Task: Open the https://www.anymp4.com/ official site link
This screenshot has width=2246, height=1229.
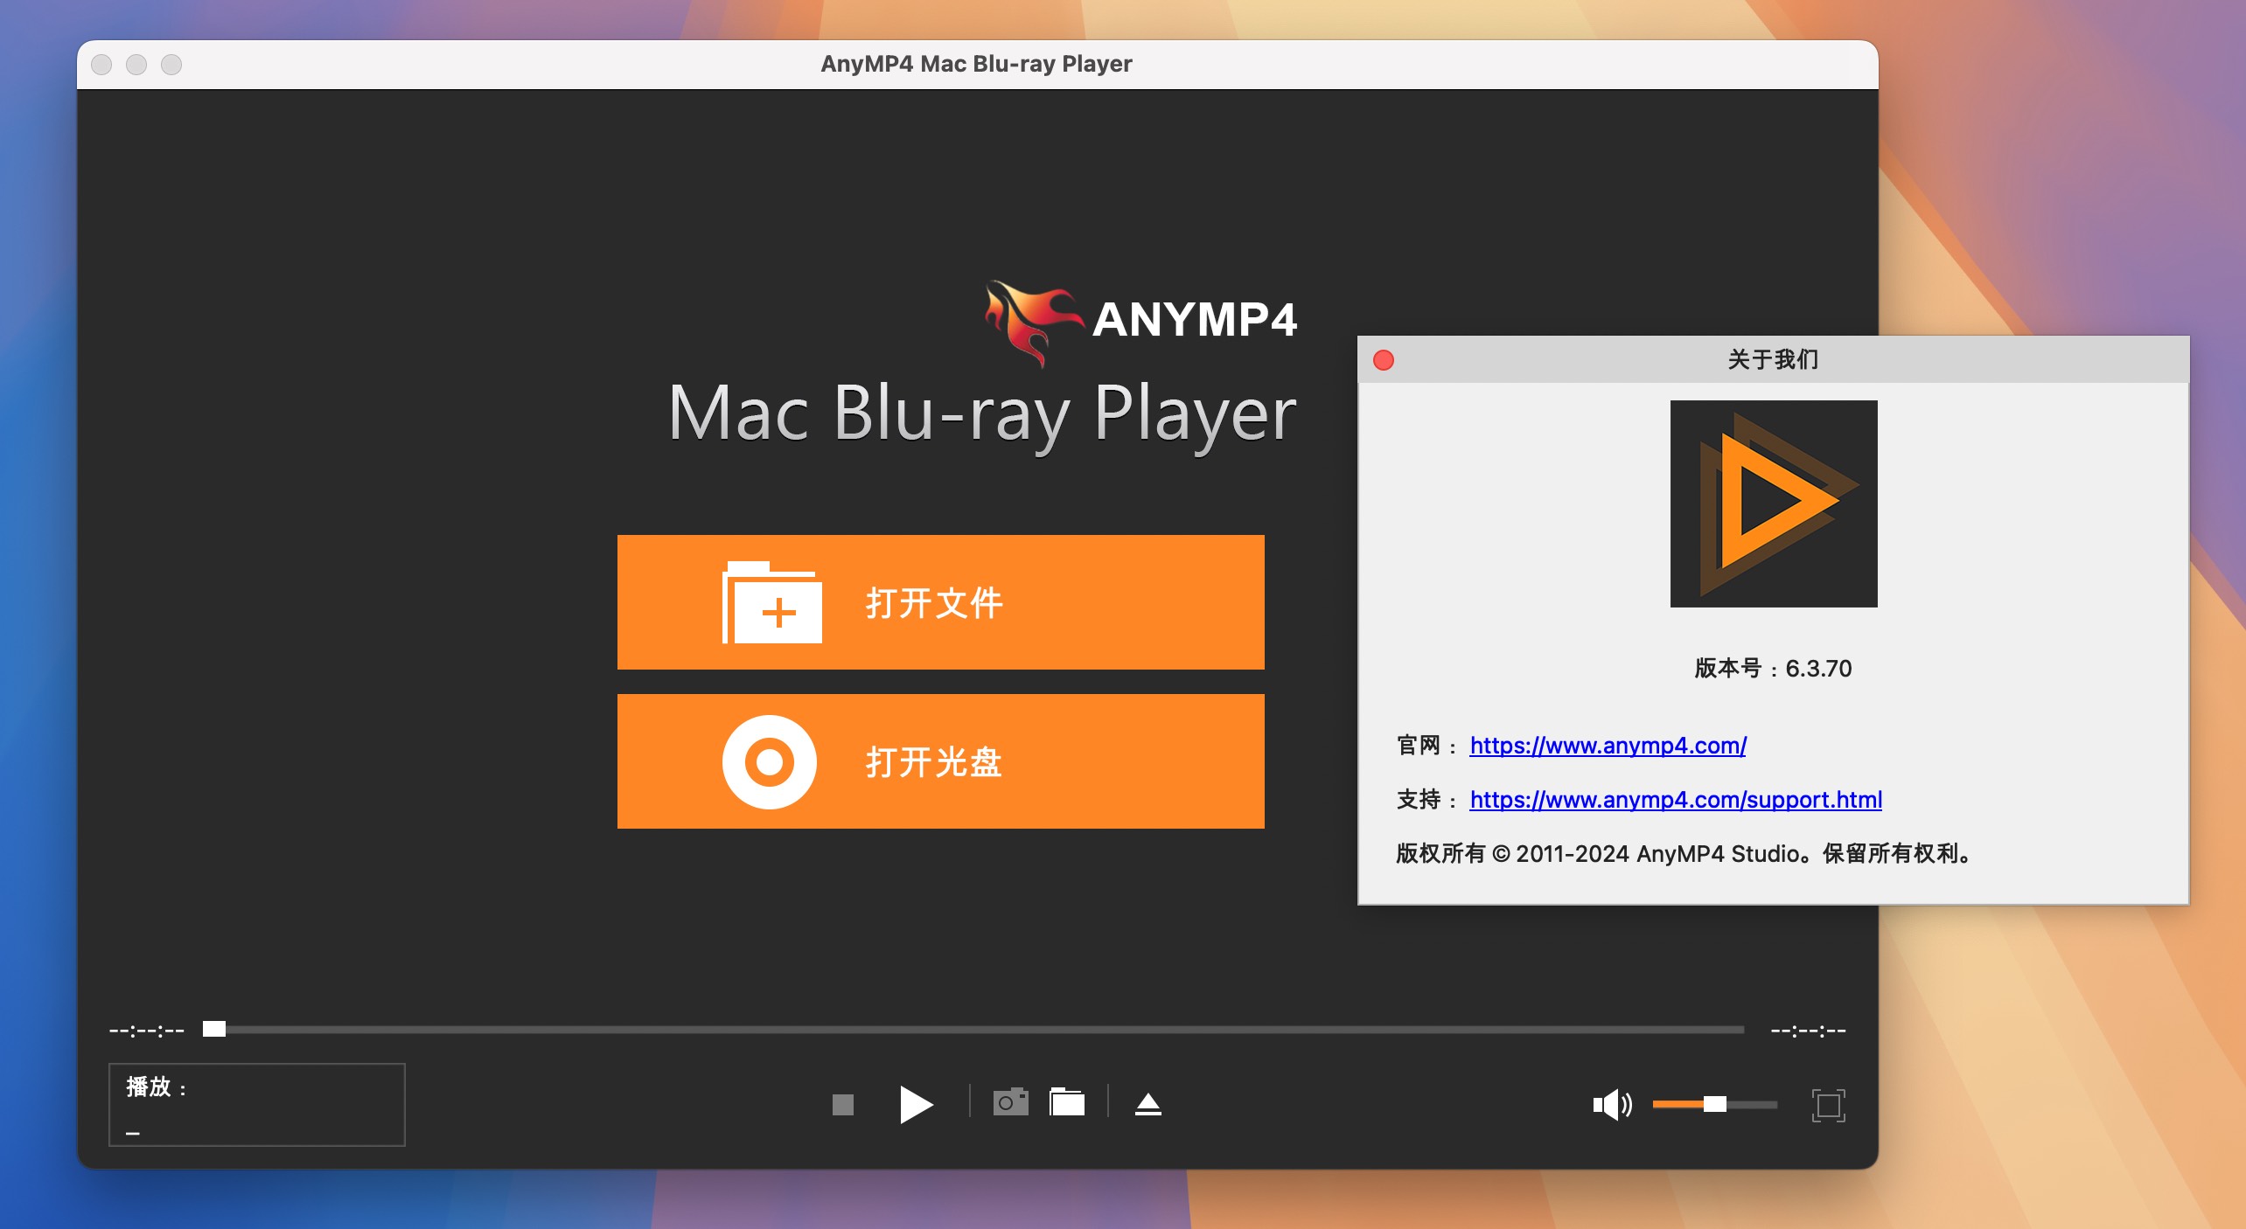Action: [x=1608, y=746]
